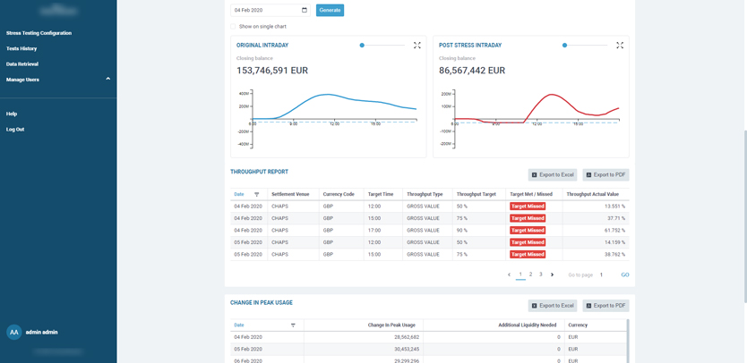Expand Original Intraday chart to fullscreen
The height and width of the screenshot is (363, 747).
pyautogui.click(x=417, y=45)
